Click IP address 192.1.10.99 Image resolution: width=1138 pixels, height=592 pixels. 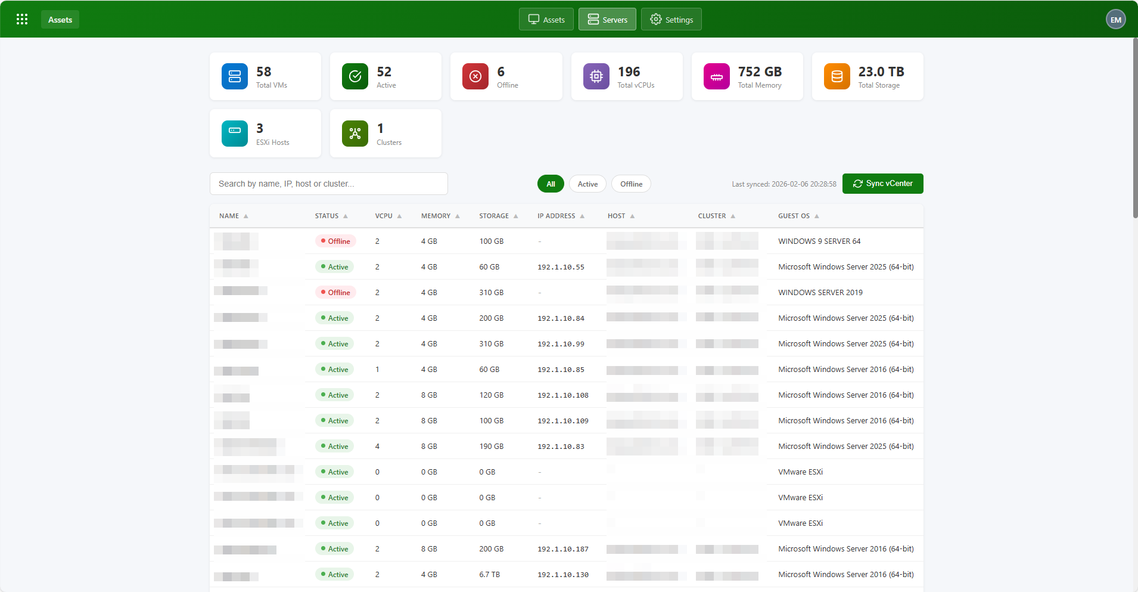[x=561, y=344]
